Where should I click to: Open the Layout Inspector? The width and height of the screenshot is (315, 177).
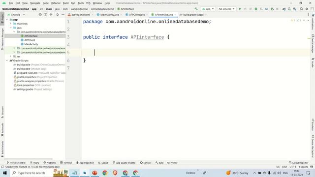tap(298, 163)
